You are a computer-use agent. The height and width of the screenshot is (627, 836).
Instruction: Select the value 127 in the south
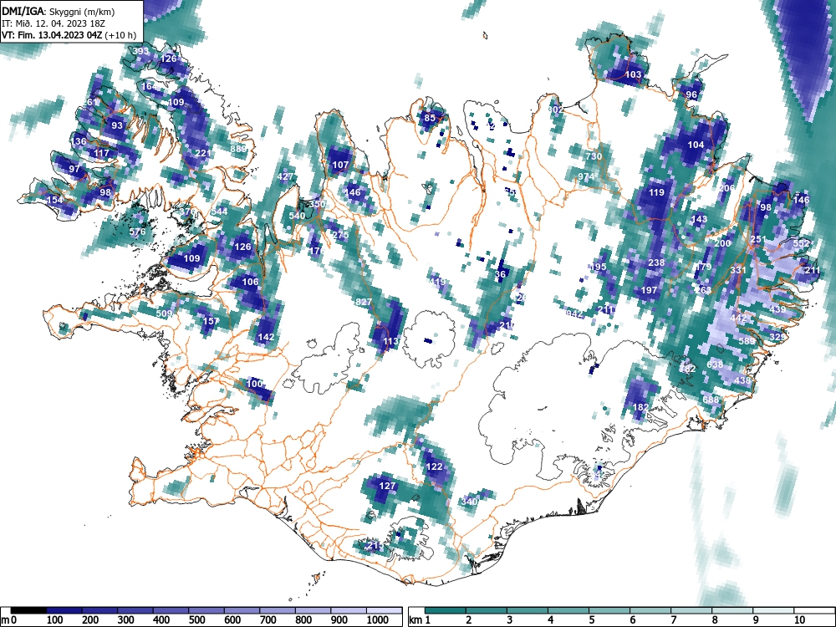pos(388,486)
